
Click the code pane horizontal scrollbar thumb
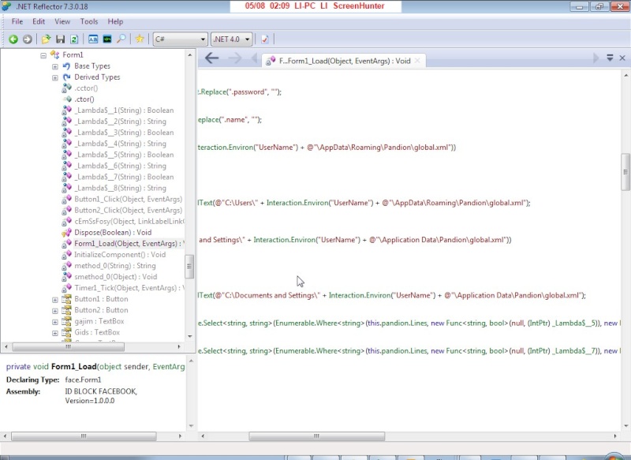[317, 436]
